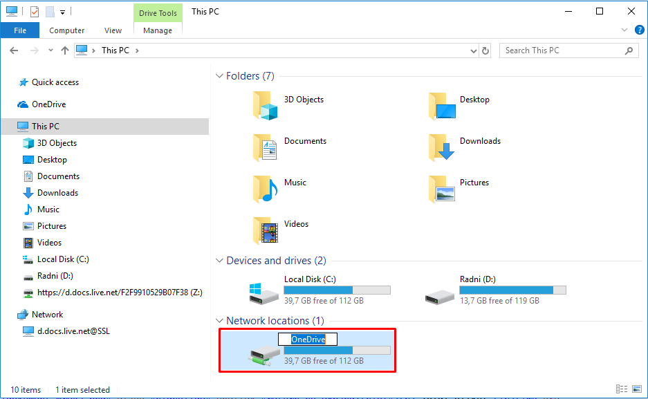Click the New folder quick access icon

coord(50,12)
